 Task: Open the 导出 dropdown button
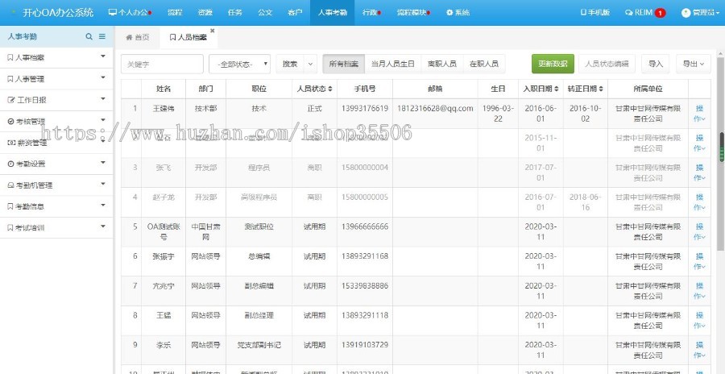[693, 64]
